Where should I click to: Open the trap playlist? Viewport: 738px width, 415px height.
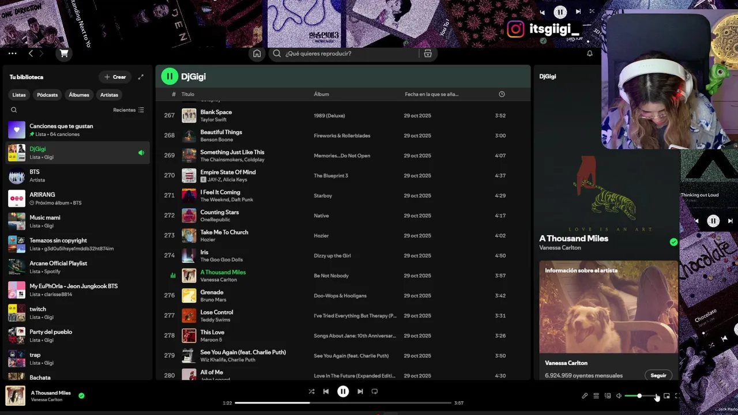point(77,359)
